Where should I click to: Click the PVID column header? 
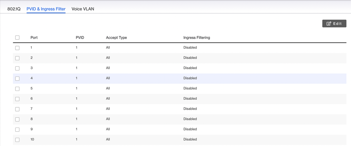[80, 38]
